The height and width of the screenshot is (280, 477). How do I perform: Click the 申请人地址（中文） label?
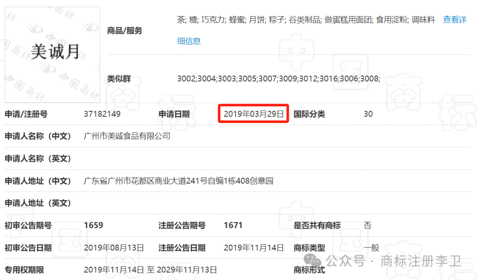click(x=38, y=181)
